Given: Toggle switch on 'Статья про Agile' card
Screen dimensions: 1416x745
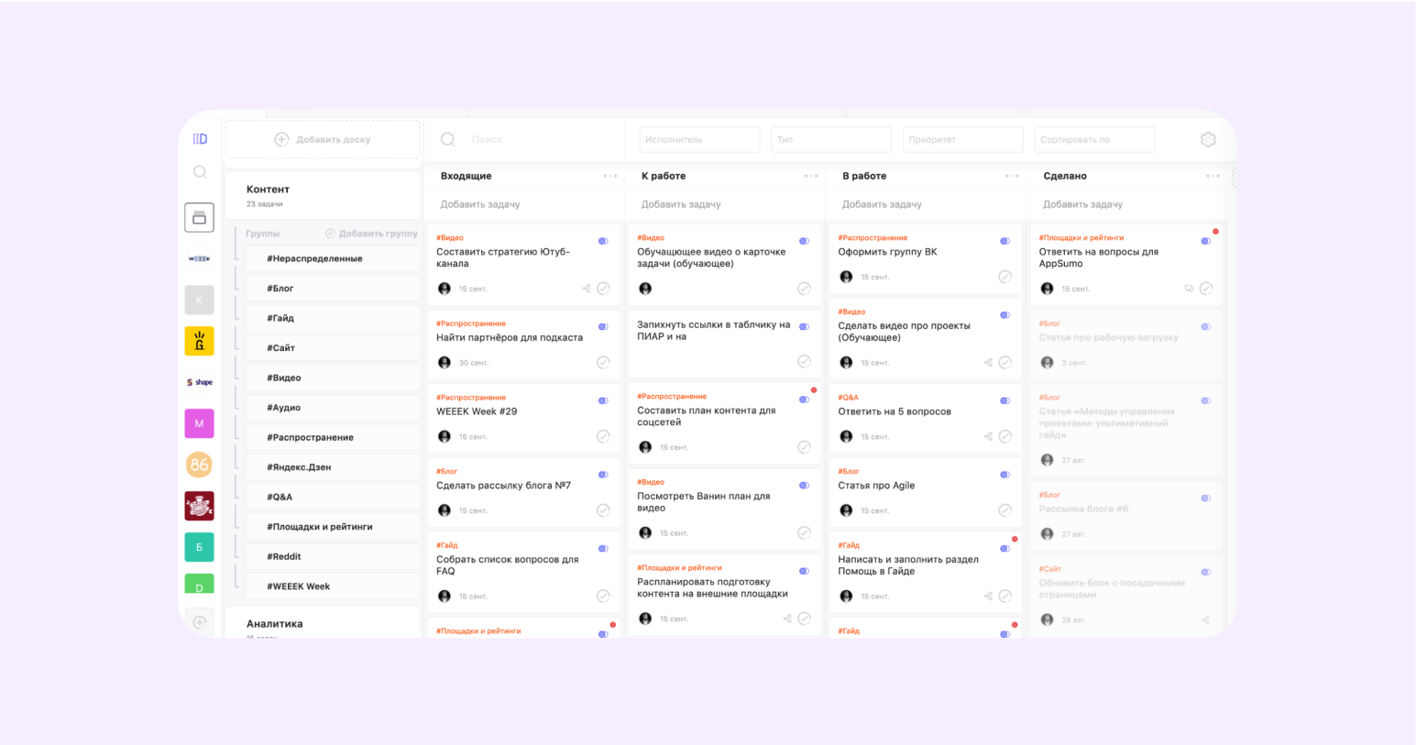Looking at the screenshot, I should 1004,475.
